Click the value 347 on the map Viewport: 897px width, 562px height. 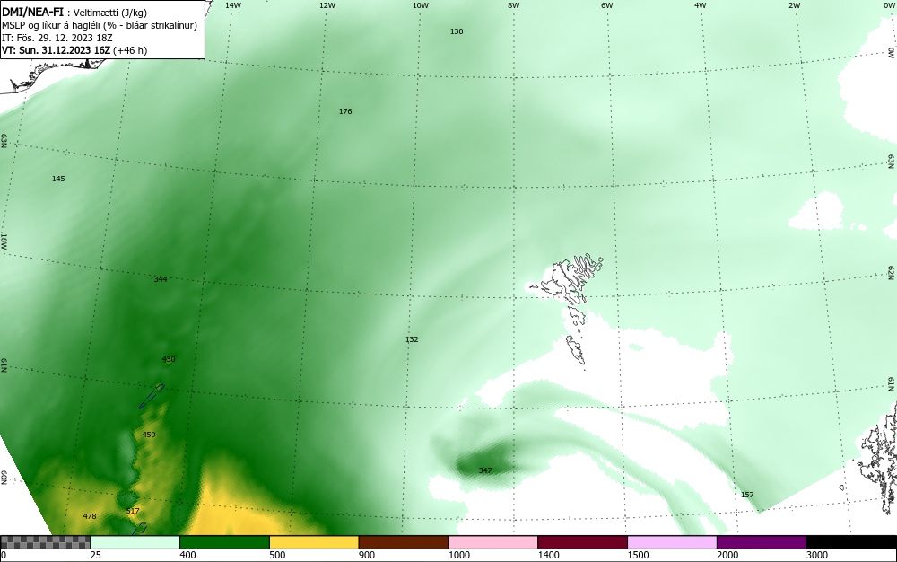click(x=485, y=470)
